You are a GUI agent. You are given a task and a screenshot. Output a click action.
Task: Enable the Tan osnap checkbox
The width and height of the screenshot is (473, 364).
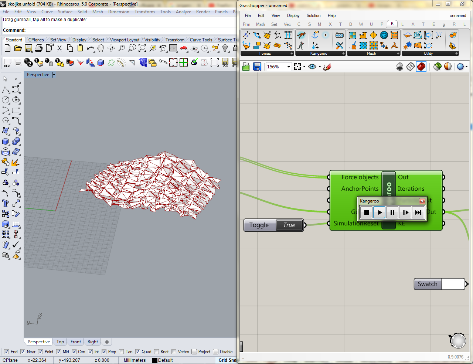tap(122, 352)
